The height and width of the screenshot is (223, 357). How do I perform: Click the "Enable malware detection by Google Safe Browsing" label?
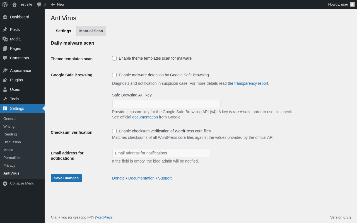click(x=164, y=75)
